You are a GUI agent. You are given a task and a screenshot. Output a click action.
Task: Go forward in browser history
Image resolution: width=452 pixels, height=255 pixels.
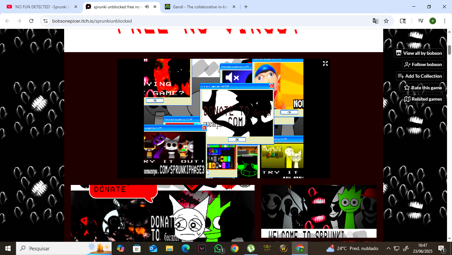pyautogui.click(x=19, y=21)
